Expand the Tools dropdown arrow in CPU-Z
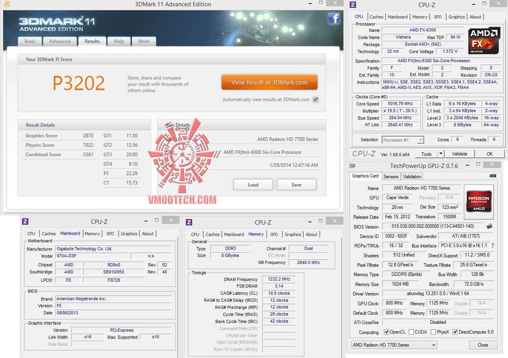 pyautogui.click(x=441, y=154)
